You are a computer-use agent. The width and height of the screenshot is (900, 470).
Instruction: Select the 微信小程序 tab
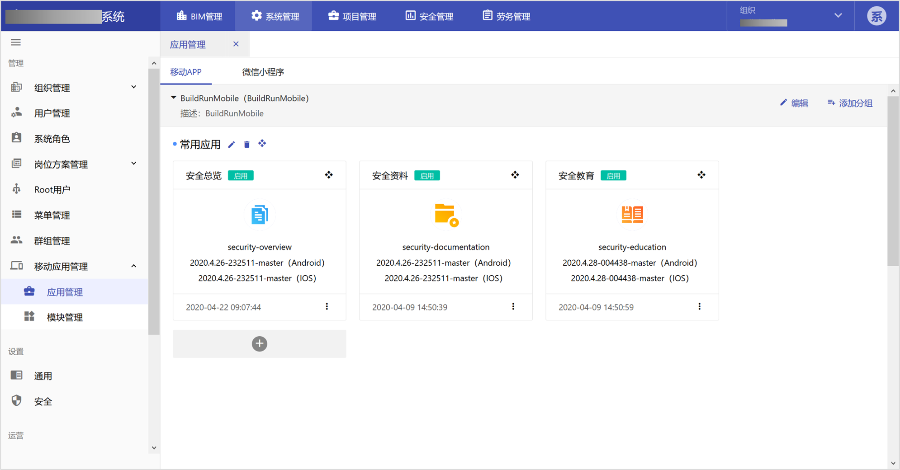(x=263, y=72)
